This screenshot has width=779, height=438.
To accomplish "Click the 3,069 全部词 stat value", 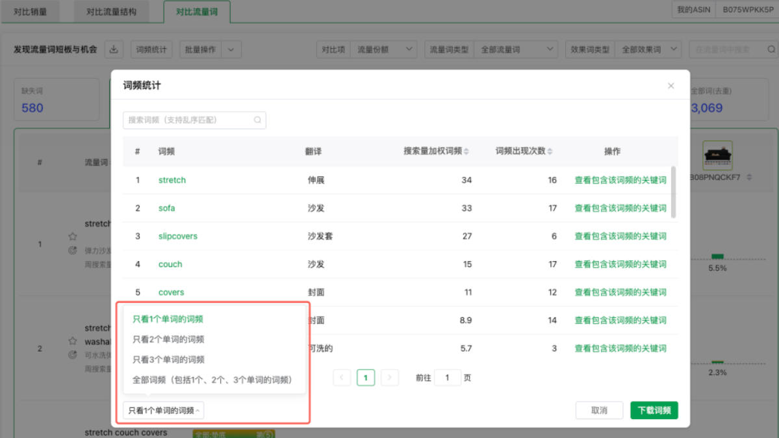I will [x=706, y=108].
